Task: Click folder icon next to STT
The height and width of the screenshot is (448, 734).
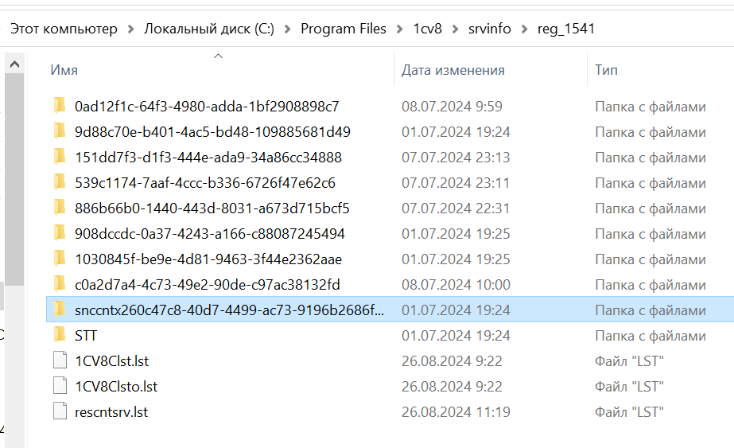Action: coord(59,335)
